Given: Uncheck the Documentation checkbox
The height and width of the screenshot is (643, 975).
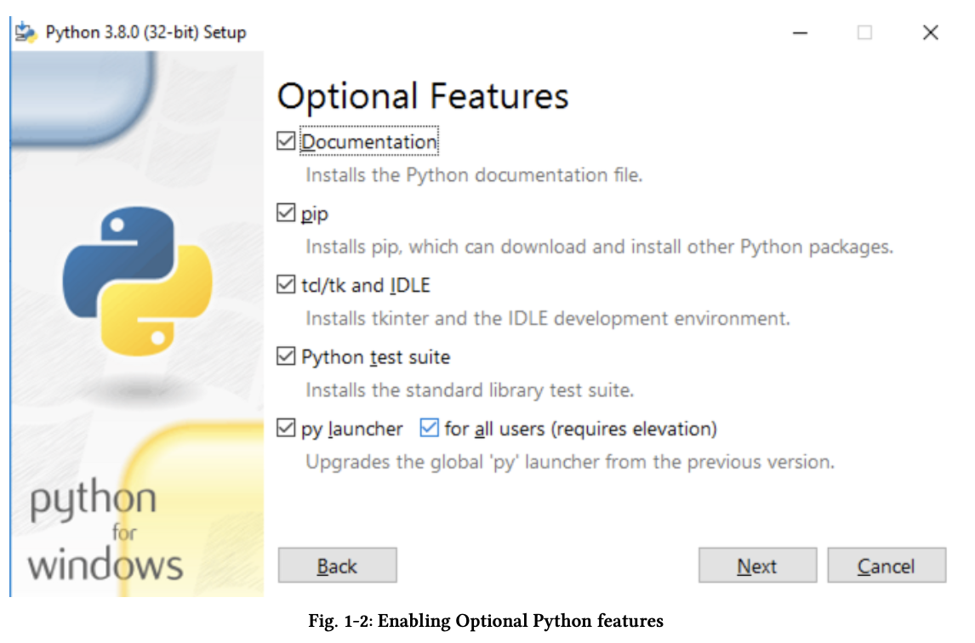Looking at the screenshot, I should [286, 141].
